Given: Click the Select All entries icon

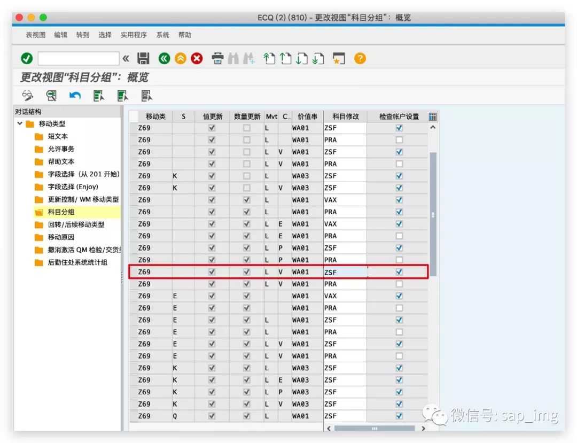Looking at the screenshot, I should coord(99,96).
